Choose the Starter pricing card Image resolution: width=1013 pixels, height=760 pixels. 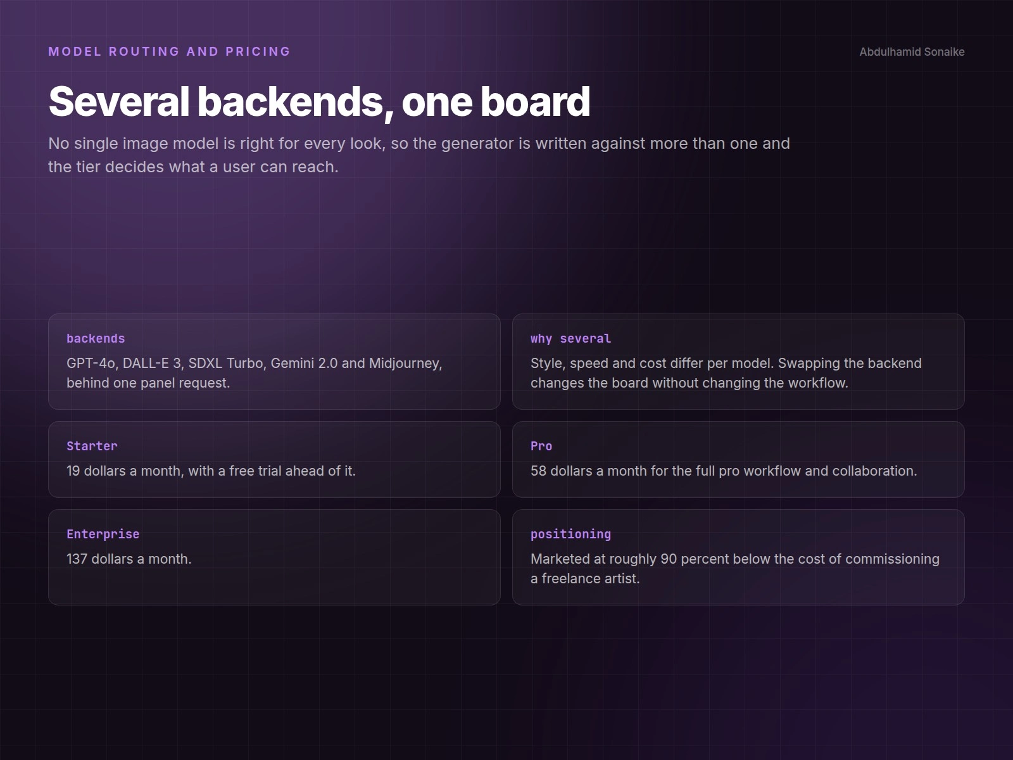[x=274, y=459]
